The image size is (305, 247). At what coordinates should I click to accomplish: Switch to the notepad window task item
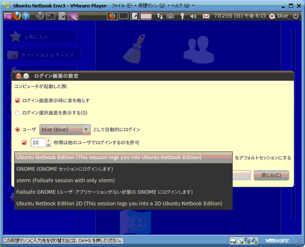(x=135, y=16)
